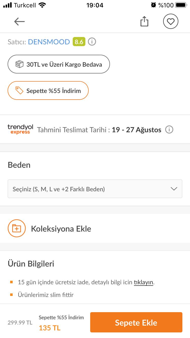
Task: Open the Beden size dropdown
Action: pos(95,189)
